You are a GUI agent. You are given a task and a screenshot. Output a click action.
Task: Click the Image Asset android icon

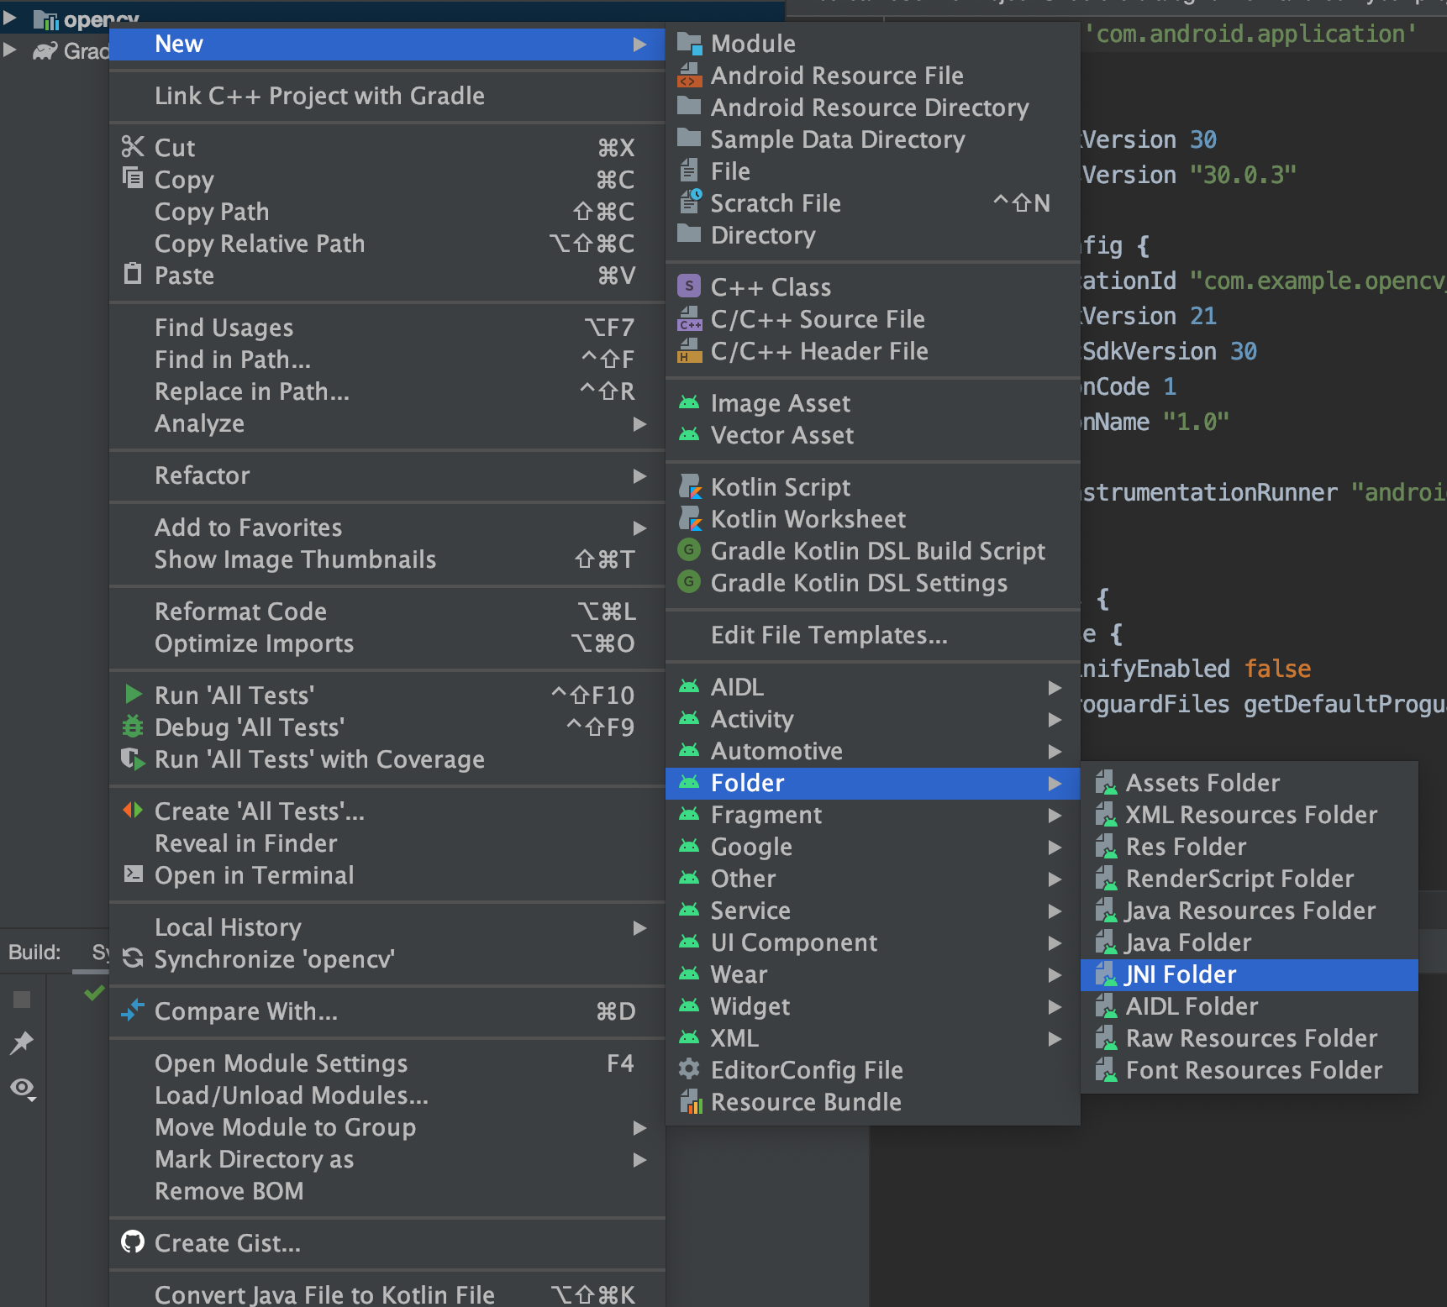[x=689, y=403]
